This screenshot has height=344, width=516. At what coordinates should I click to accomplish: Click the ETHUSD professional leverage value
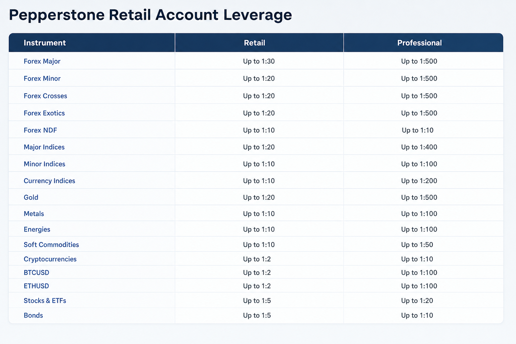[x=419, y=286]
